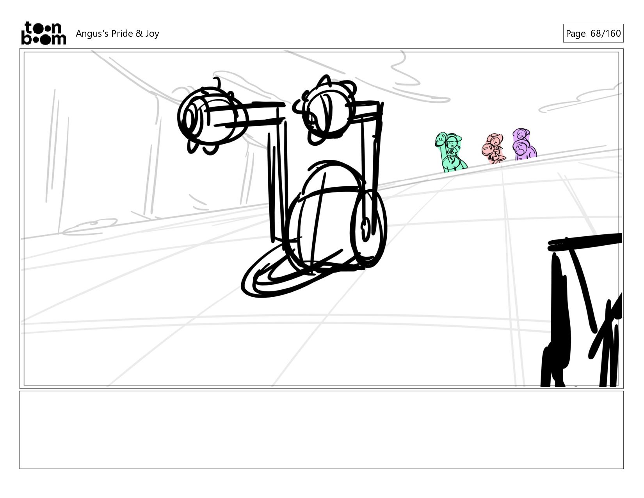Click the pink character sketch

[494, 148]
